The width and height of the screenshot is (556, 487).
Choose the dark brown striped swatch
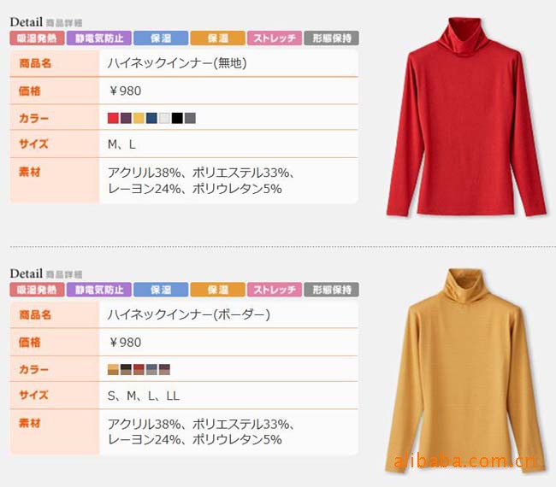[x=126, y=369]
